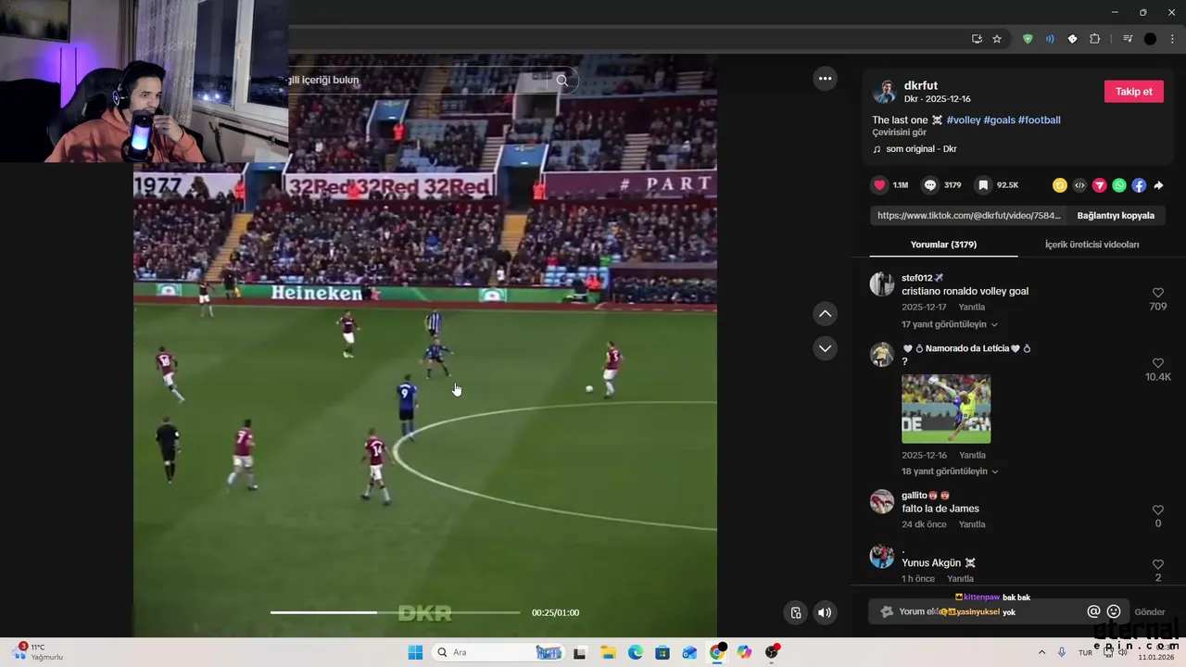Open stef012 commenter avatar

[881, 284]
